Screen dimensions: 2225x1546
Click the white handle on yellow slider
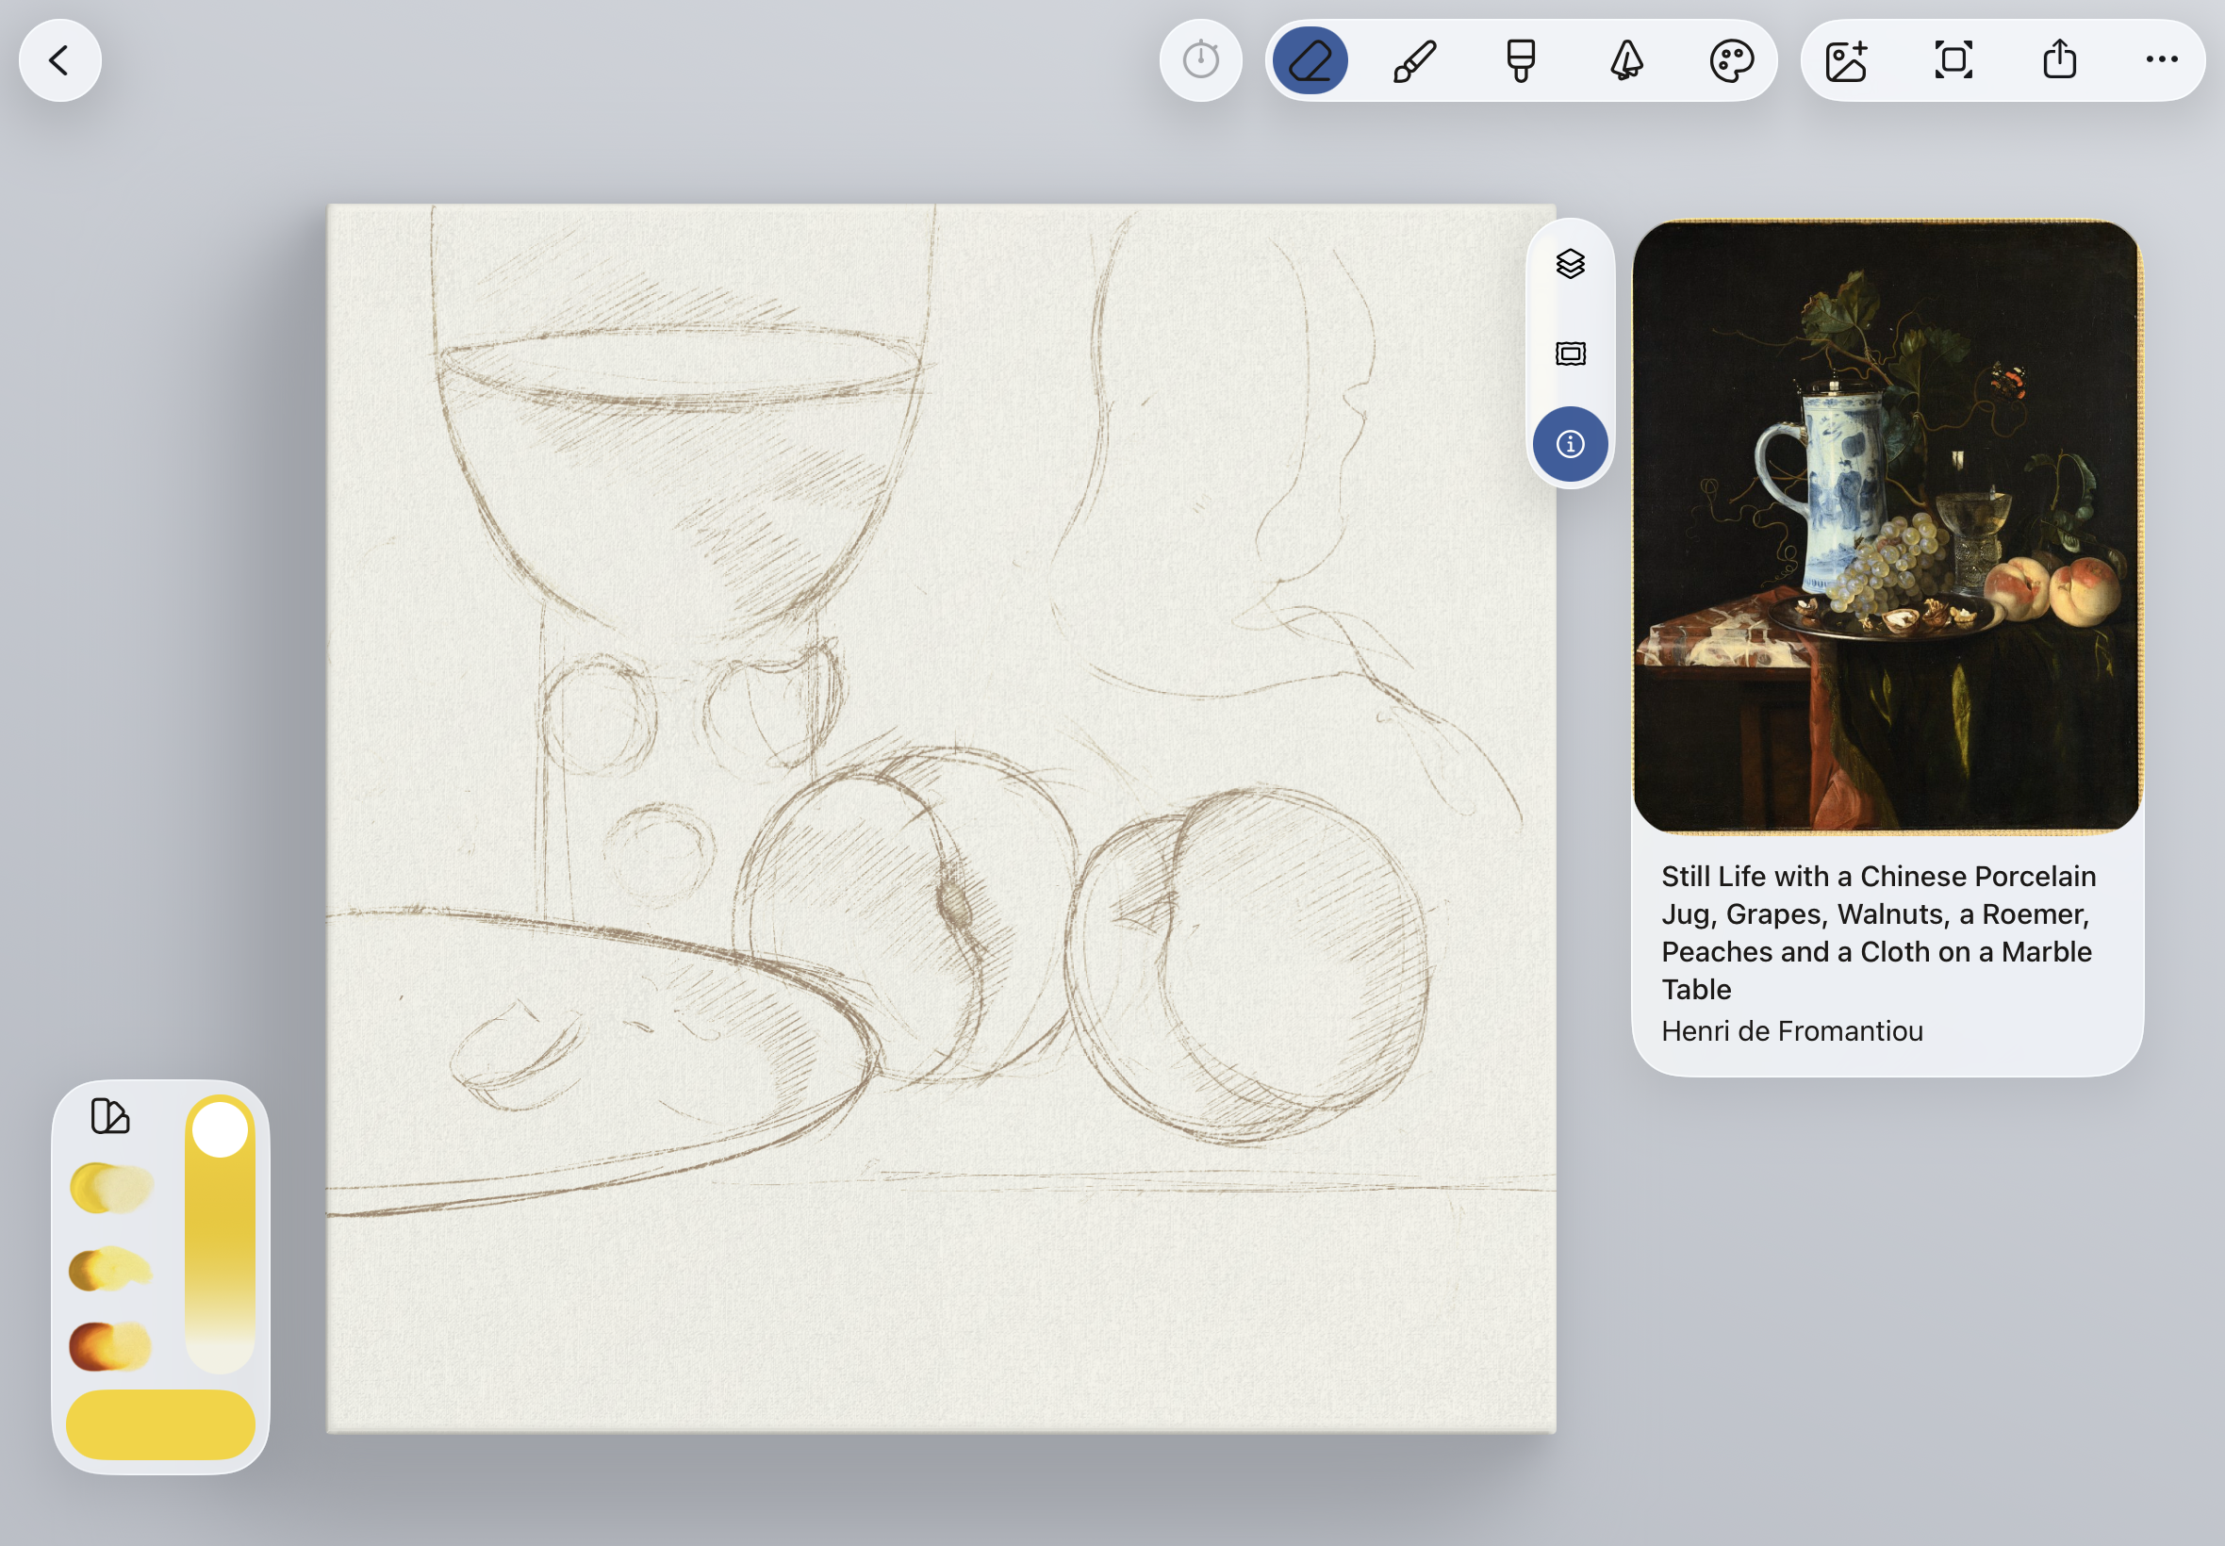coord(220,1129)
